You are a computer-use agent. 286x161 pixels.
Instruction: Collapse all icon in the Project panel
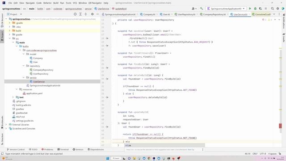(86, 14)
